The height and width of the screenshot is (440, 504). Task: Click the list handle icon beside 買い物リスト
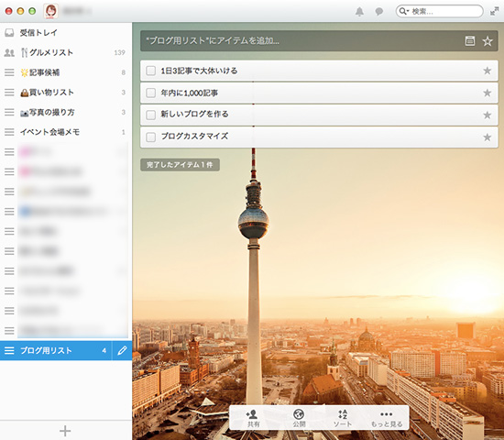9,93
